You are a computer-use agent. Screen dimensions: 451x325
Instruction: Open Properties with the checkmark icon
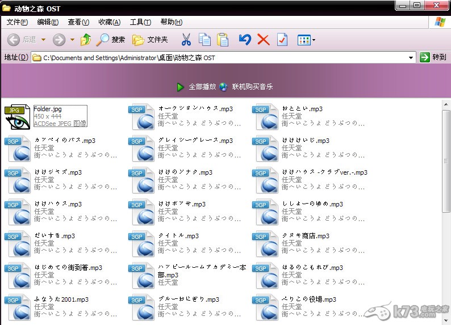point(282,40)
